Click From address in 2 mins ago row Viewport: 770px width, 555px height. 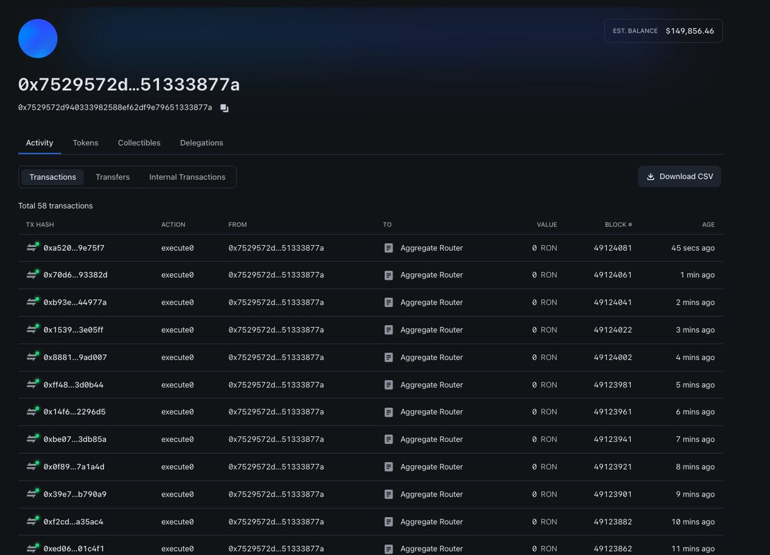[276, 303]
